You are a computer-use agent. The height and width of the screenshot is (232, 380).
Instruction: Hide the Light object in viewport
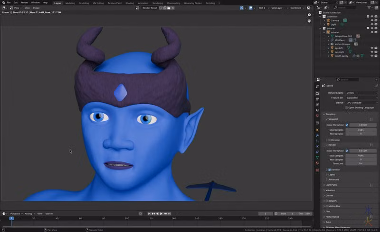click(x=372, y=25)
